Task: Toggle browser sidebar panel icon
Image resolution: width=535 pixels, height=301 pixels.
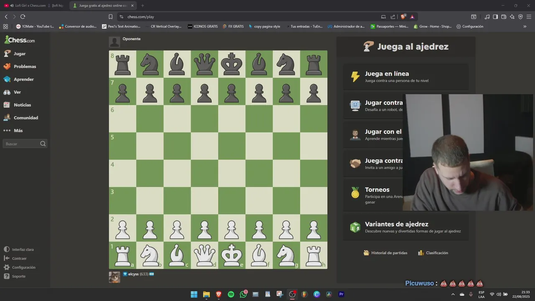Action: (x=495, y=17)
